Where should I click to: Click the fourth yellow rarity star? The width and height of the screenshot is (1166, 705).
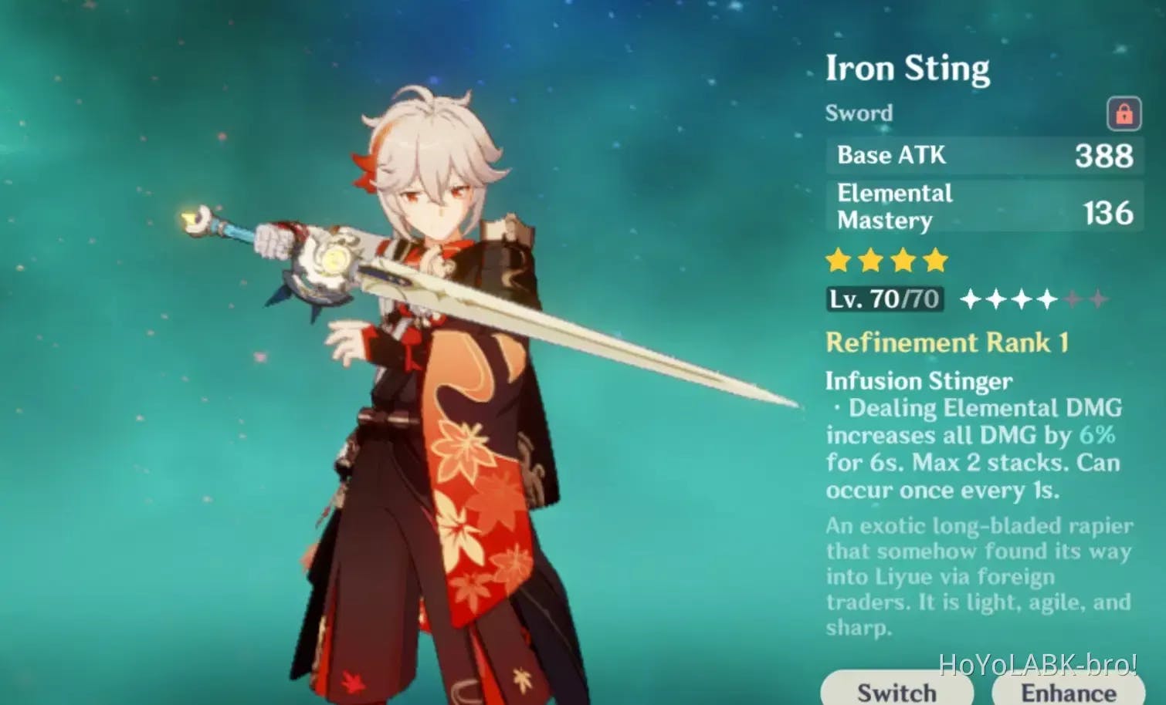935,261
